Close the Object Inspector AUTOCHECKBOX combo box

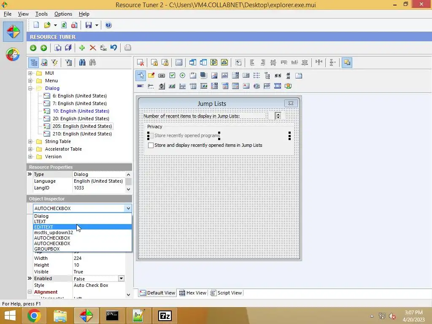click(128, 208)
